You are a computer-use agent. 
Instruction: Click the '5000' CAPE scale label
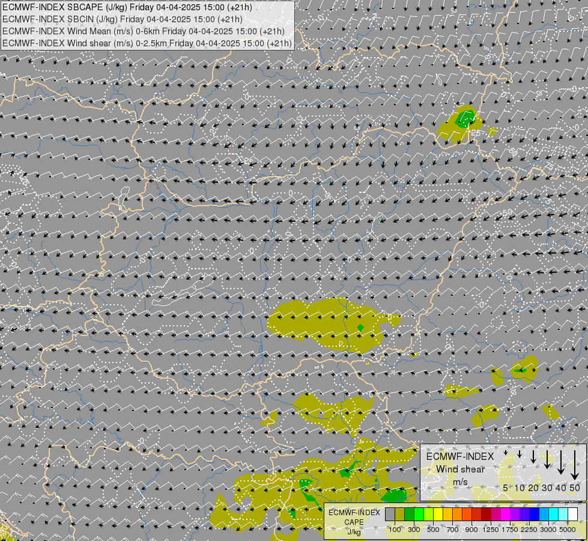(568, 530)
